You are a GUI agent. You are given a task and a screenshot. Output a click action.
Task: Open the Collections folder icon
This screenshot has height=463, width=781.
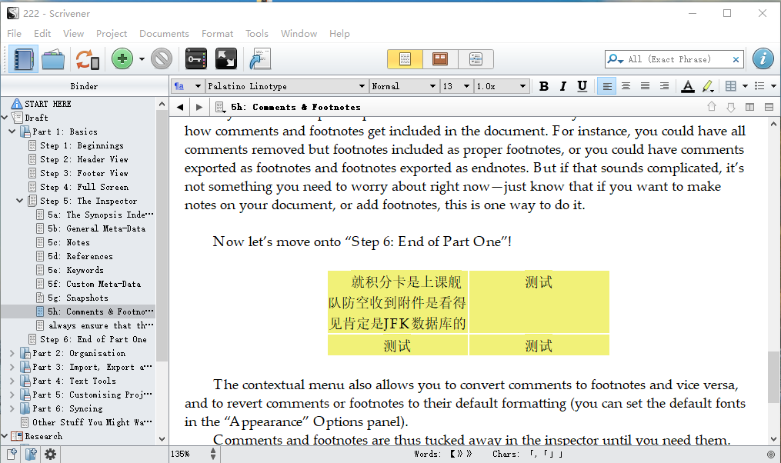coord(53,59)
